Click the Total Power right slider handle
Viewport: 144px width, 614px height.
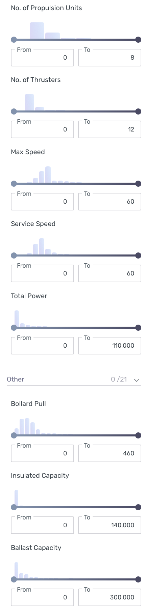coord(138,328)
